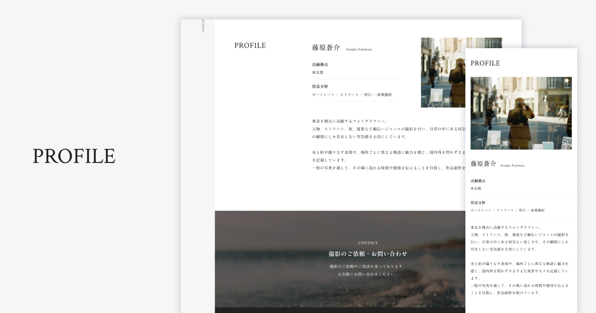Click the CONTACT label in the desktop mockup
Image resolution: width=596 pixels, height=313 pixels.
tap(368, 243)
